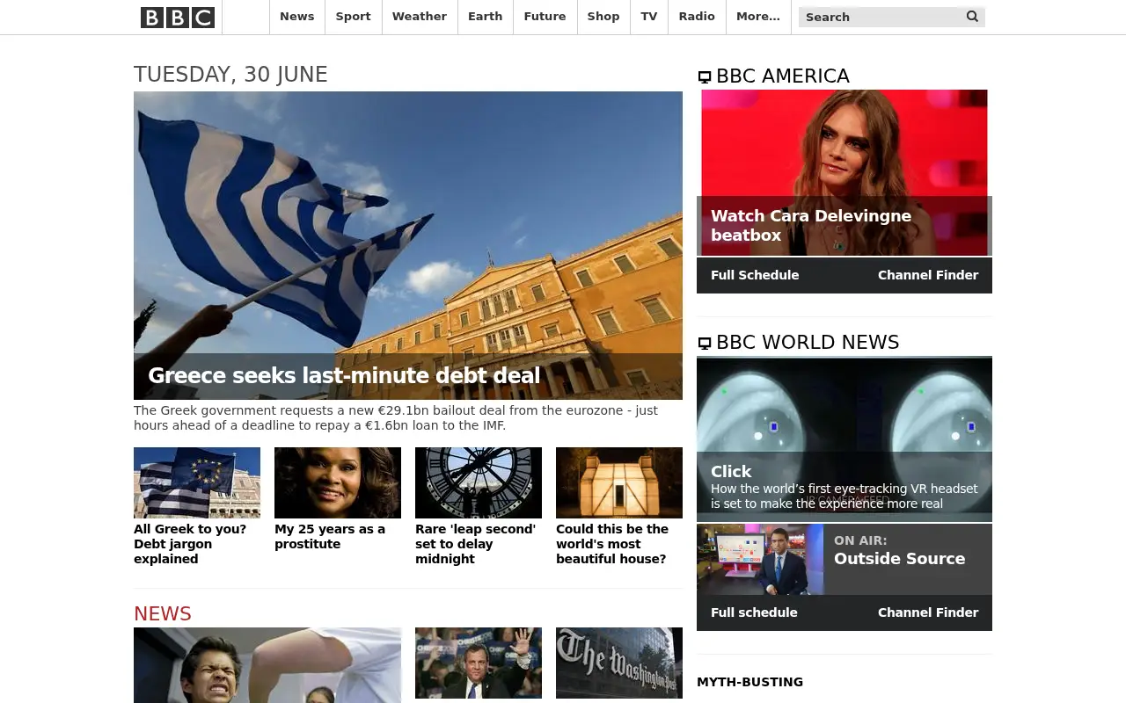Open the Greek flag lead story image

point(408,245)
